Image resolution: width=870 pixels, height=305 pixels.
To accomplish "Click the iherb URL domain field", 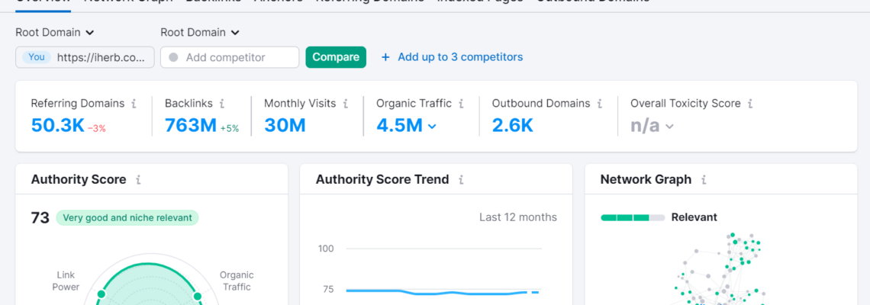I will (x=85, y=57).
